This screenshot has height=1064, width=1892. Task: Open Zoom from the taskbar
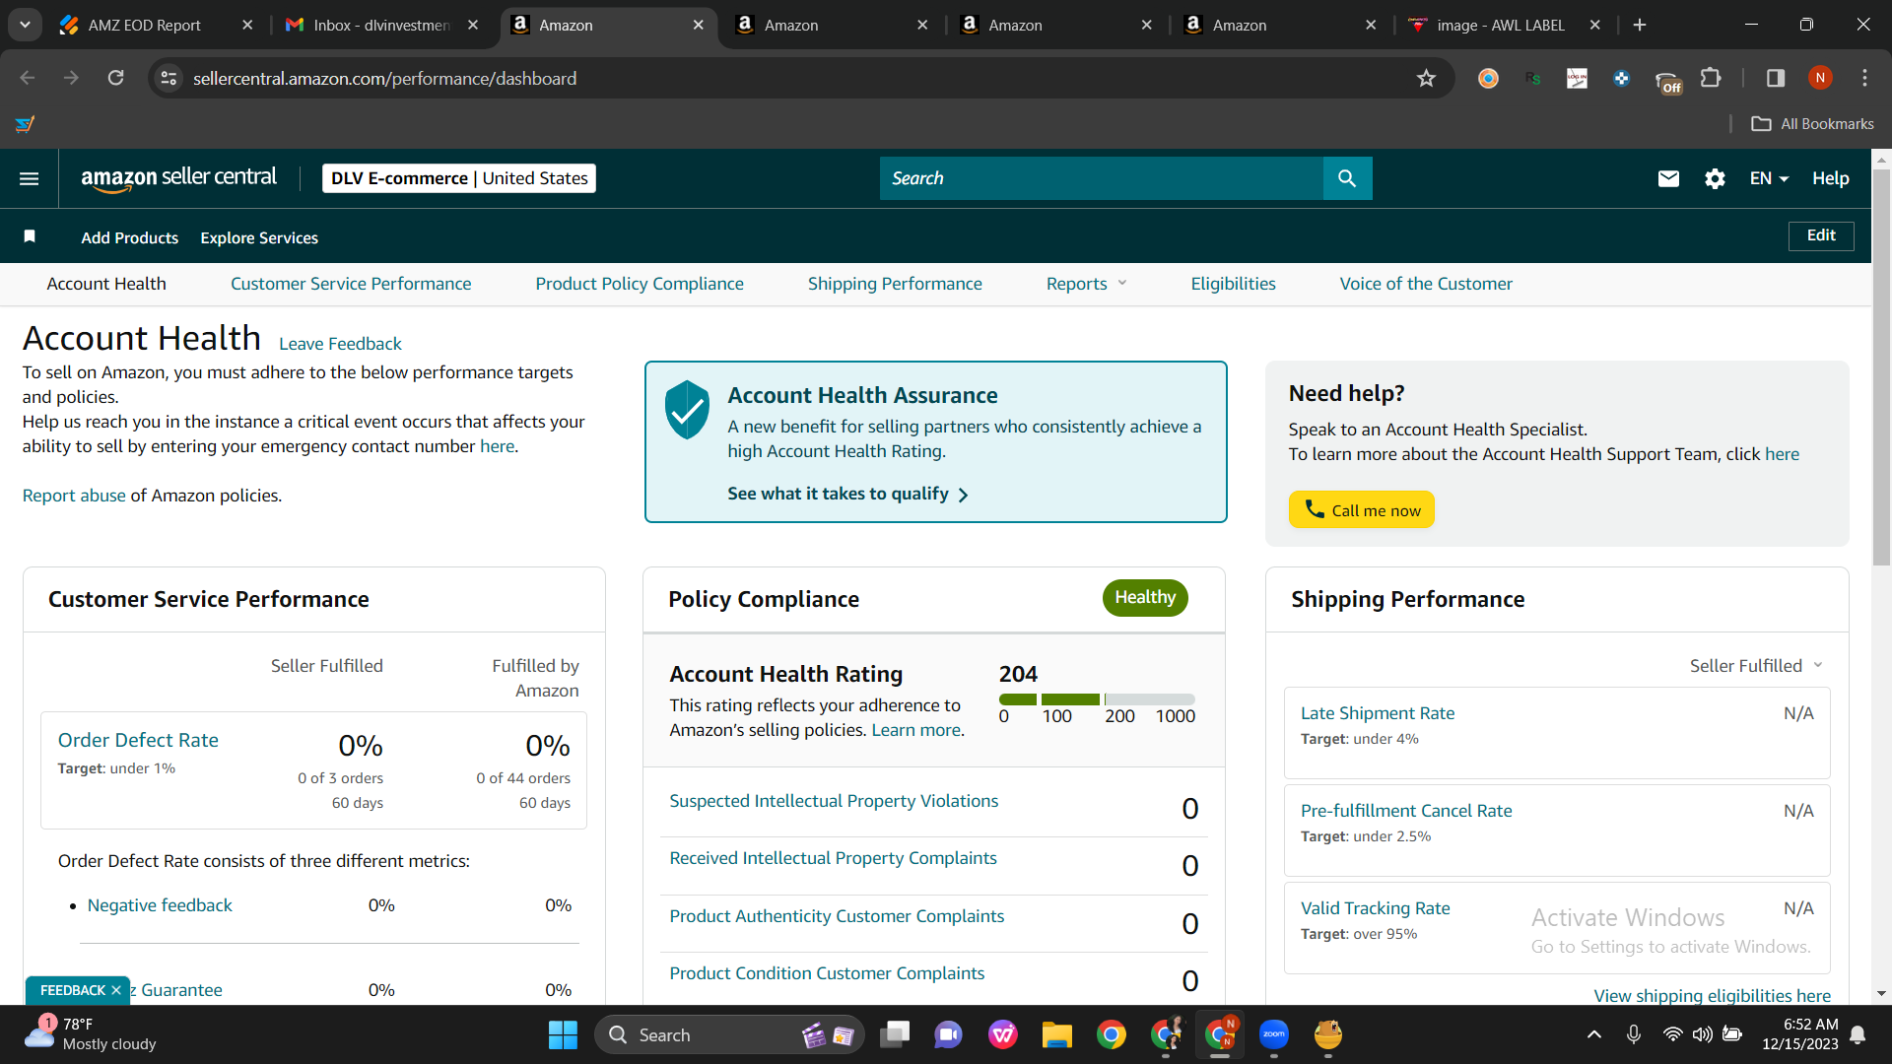tap(1274, 1034)
